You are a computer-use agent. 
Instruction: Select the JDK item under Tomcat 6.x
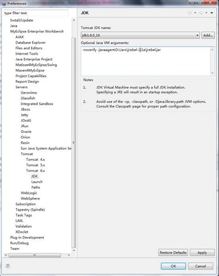click(34, 176)
